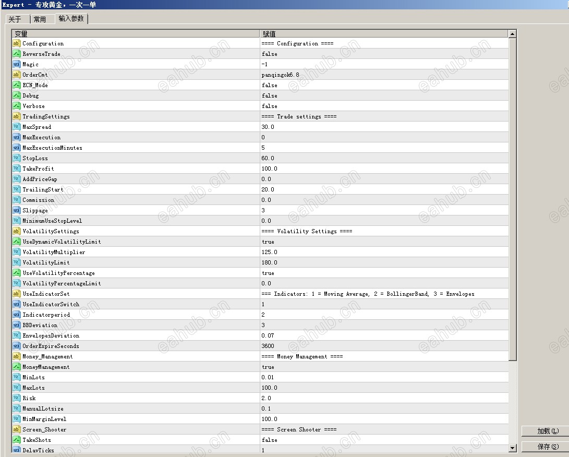Select the MaxLots row label

34,388
